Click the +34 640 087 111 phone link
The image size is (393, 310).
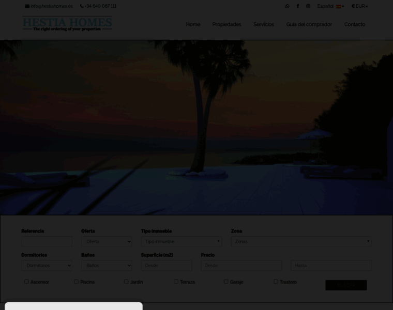(100, 6)
